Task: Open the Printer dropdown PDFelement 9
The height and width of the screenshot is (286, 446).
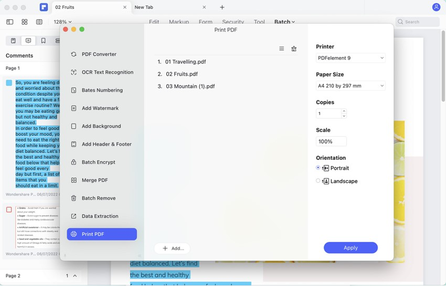Action: [x=350, y=58]
